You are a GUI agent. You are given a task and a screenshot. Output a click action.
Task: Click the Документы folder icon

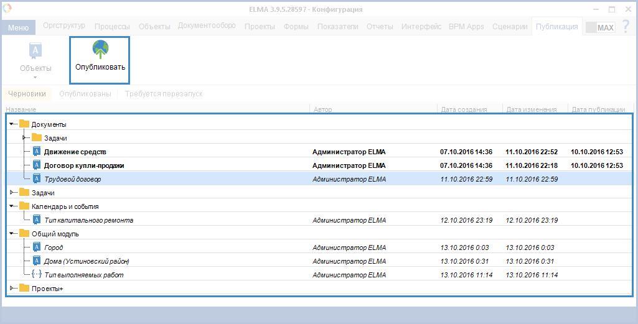click(24, 124)
